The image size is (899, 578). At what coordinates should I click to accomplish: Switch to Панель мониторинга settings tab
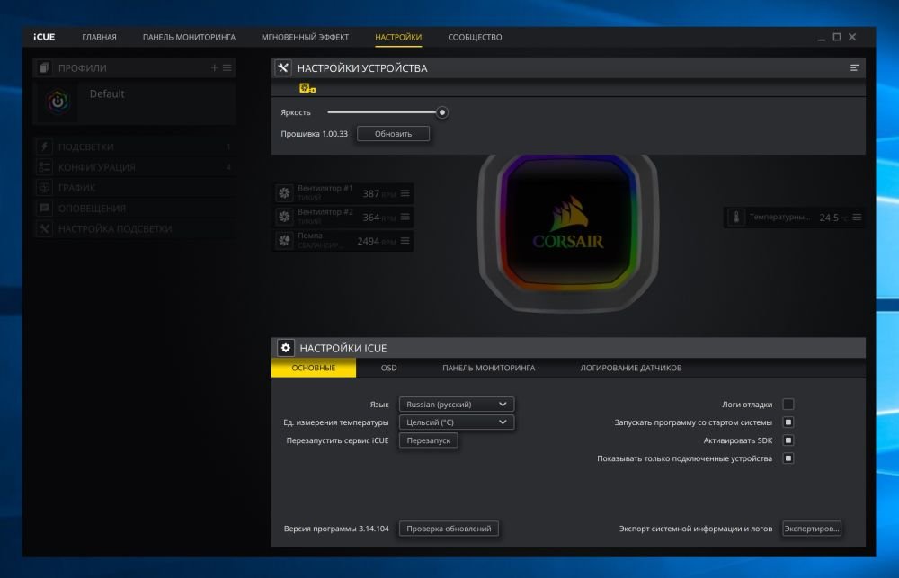click(x=488, y=368)
